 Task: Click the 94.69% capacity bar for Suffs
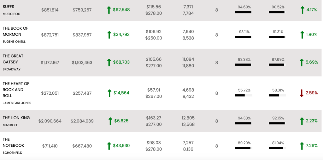click(244, 12)
